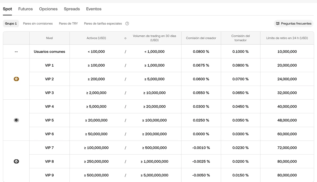The width and height of the screenshot is (317, 182).
Task: Click the < 100,000 assets cell
Action: click(x=96, y=52)
